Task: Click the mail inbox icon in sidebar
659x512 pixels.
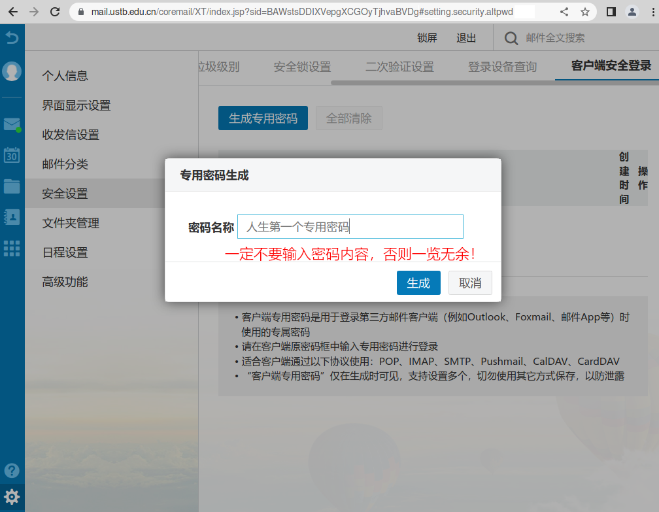Action: click(x=12, y=124)
